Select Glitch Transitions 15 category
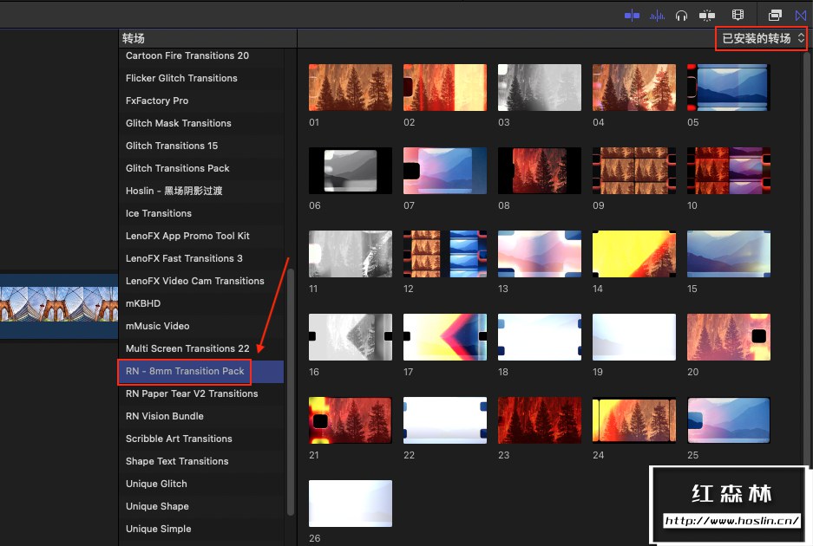Screen dimensions: 813x546 click(172, 146)
